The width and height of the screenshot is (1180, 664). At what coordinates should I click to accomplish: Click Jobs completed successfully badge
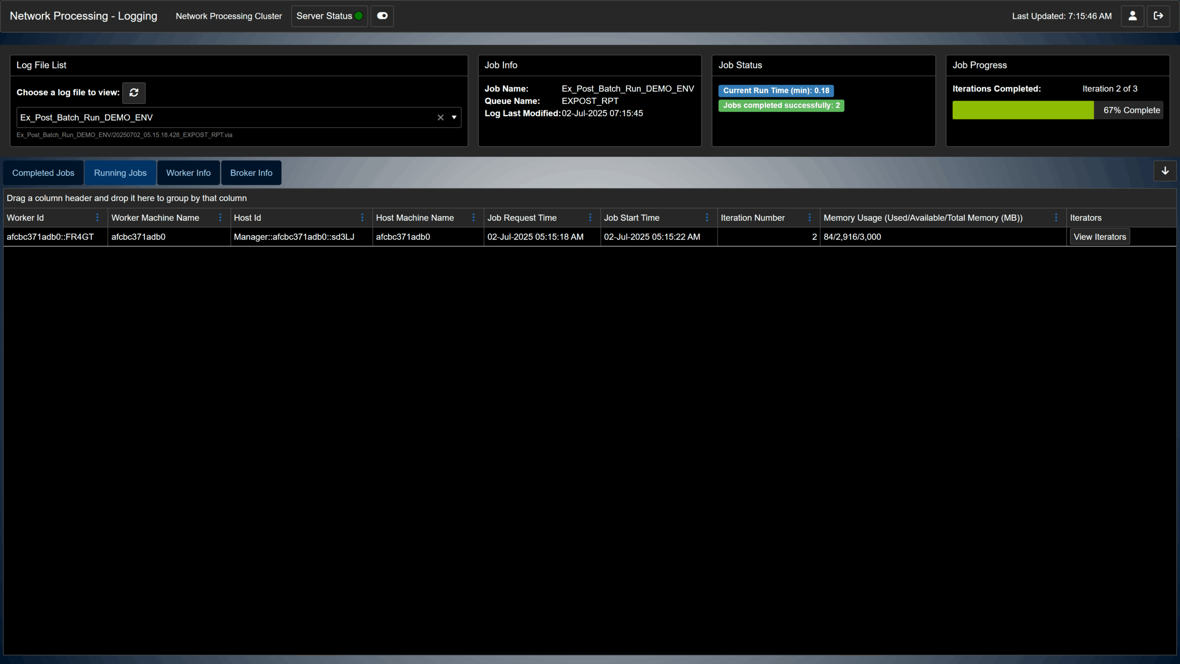point(781,106)
